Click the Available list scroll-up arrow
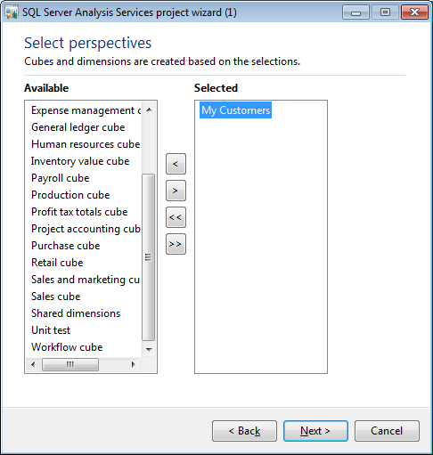Viewport: 433px width, 455px height. point(149,110)
